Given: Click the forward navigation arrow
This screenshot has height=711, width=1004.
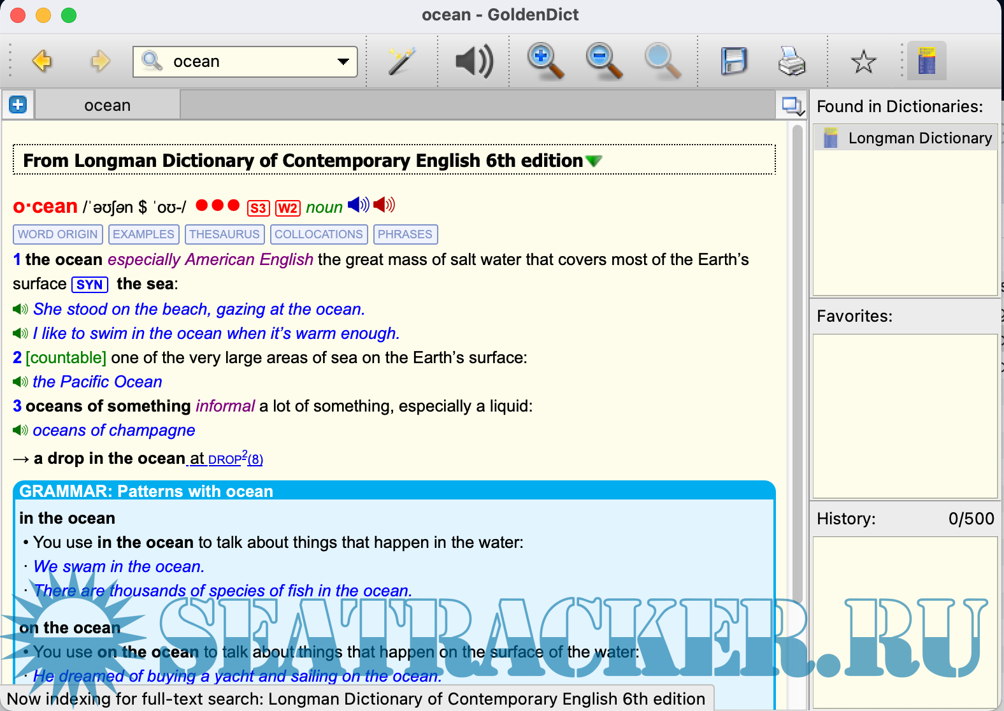Looking at the screenshot, I should click(100, 61).
